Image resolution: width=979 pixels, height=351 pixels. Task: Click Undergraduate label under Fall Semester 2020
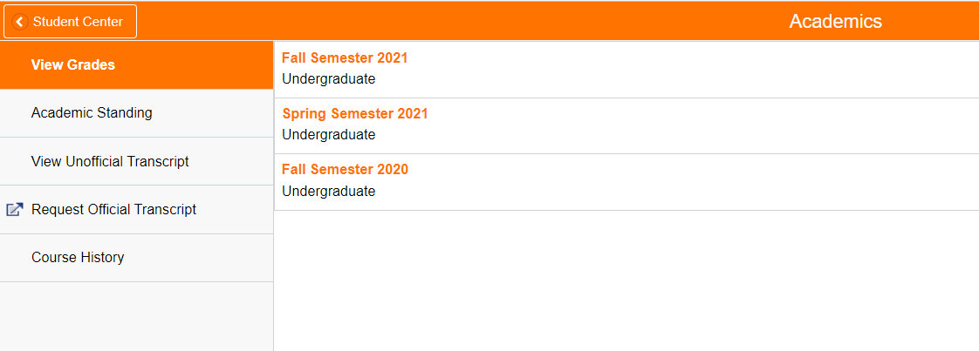click(329, 192)
